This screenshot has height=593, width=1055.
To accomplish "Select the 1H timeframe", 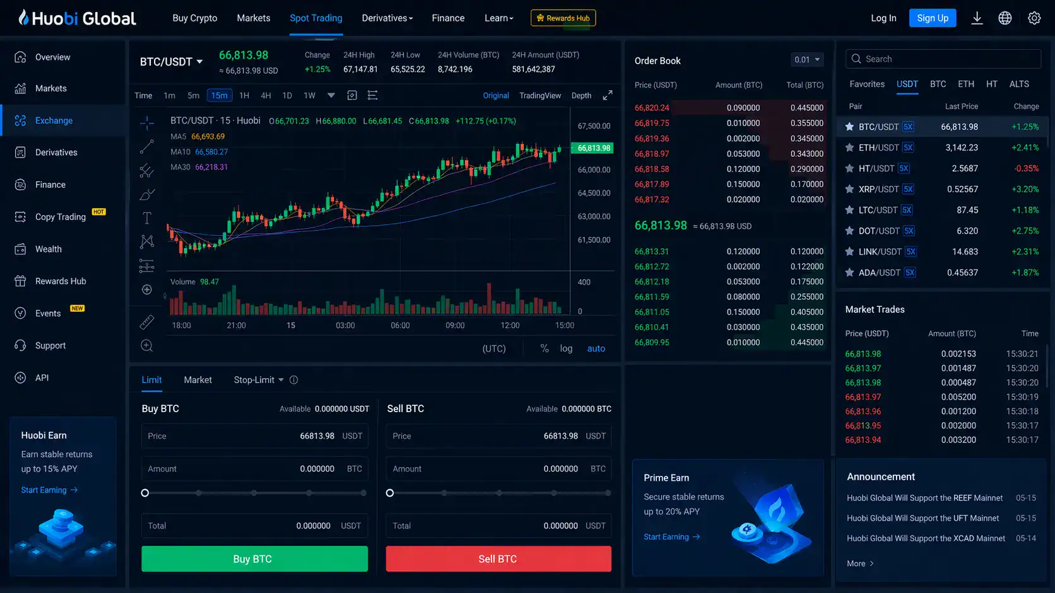I will point(244,95).
